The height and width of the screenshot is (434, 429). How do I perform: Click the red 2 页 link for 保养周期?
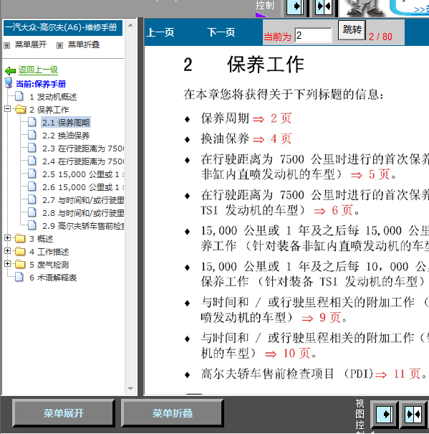tap(281, 118)
